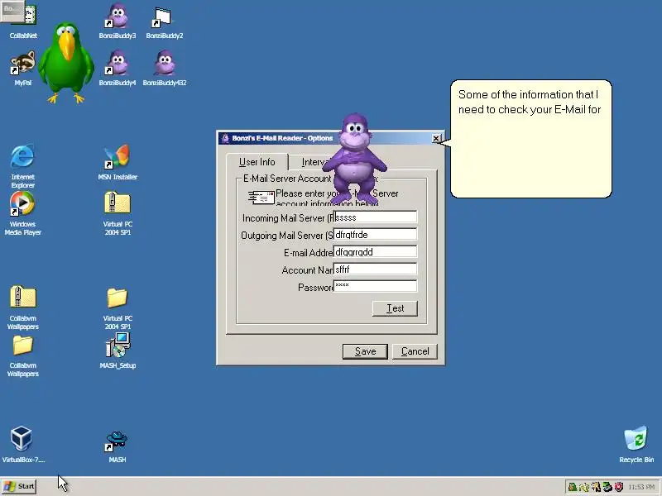Click the Outgoing Mail Server field
This screenshot has width=662, height=496.
[375, 235]
